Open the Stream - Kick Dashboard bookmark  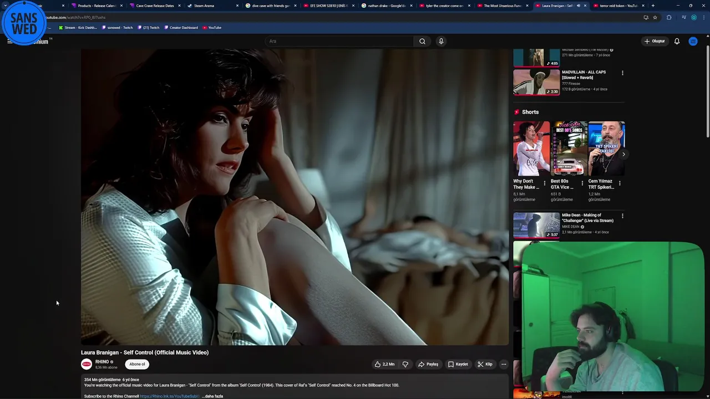pos(78,28)
